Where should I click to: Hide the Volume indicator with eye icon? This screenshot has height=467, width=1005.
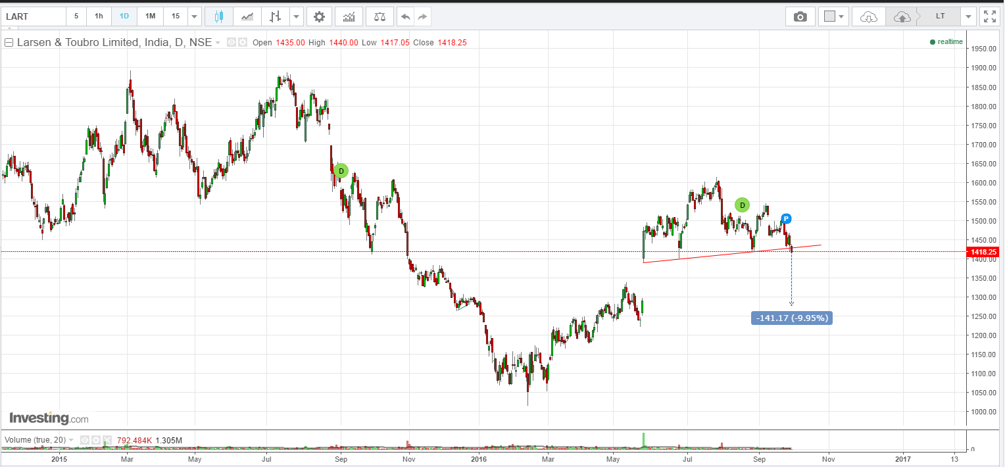[85, 439]
